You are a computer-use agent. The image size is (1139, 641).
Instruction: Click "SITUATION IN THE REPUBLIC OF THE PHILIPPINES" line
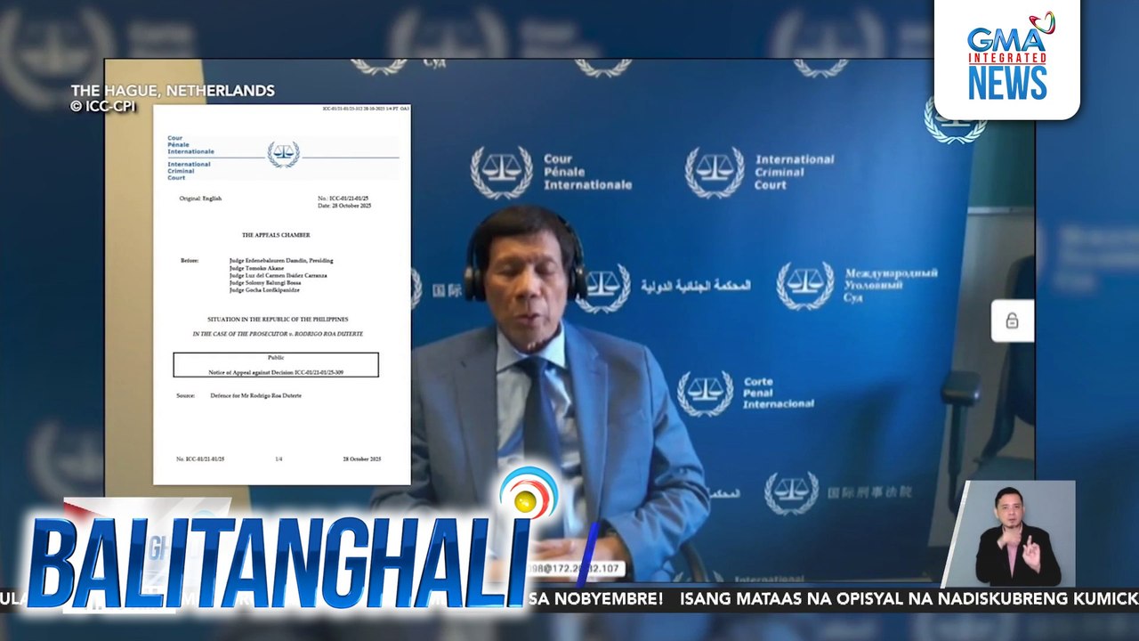tap(278, 319)
